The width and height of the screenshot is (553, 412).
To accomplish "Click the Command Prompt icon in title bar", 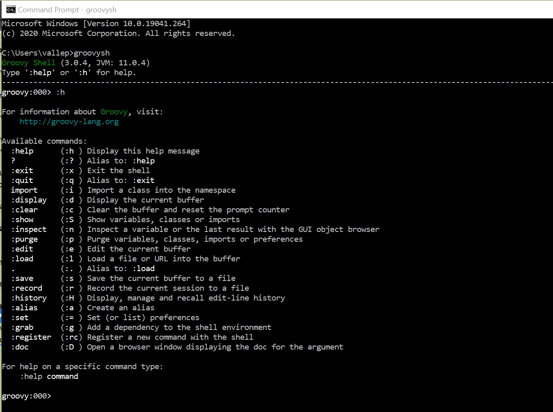I will (x=11, y=9).
